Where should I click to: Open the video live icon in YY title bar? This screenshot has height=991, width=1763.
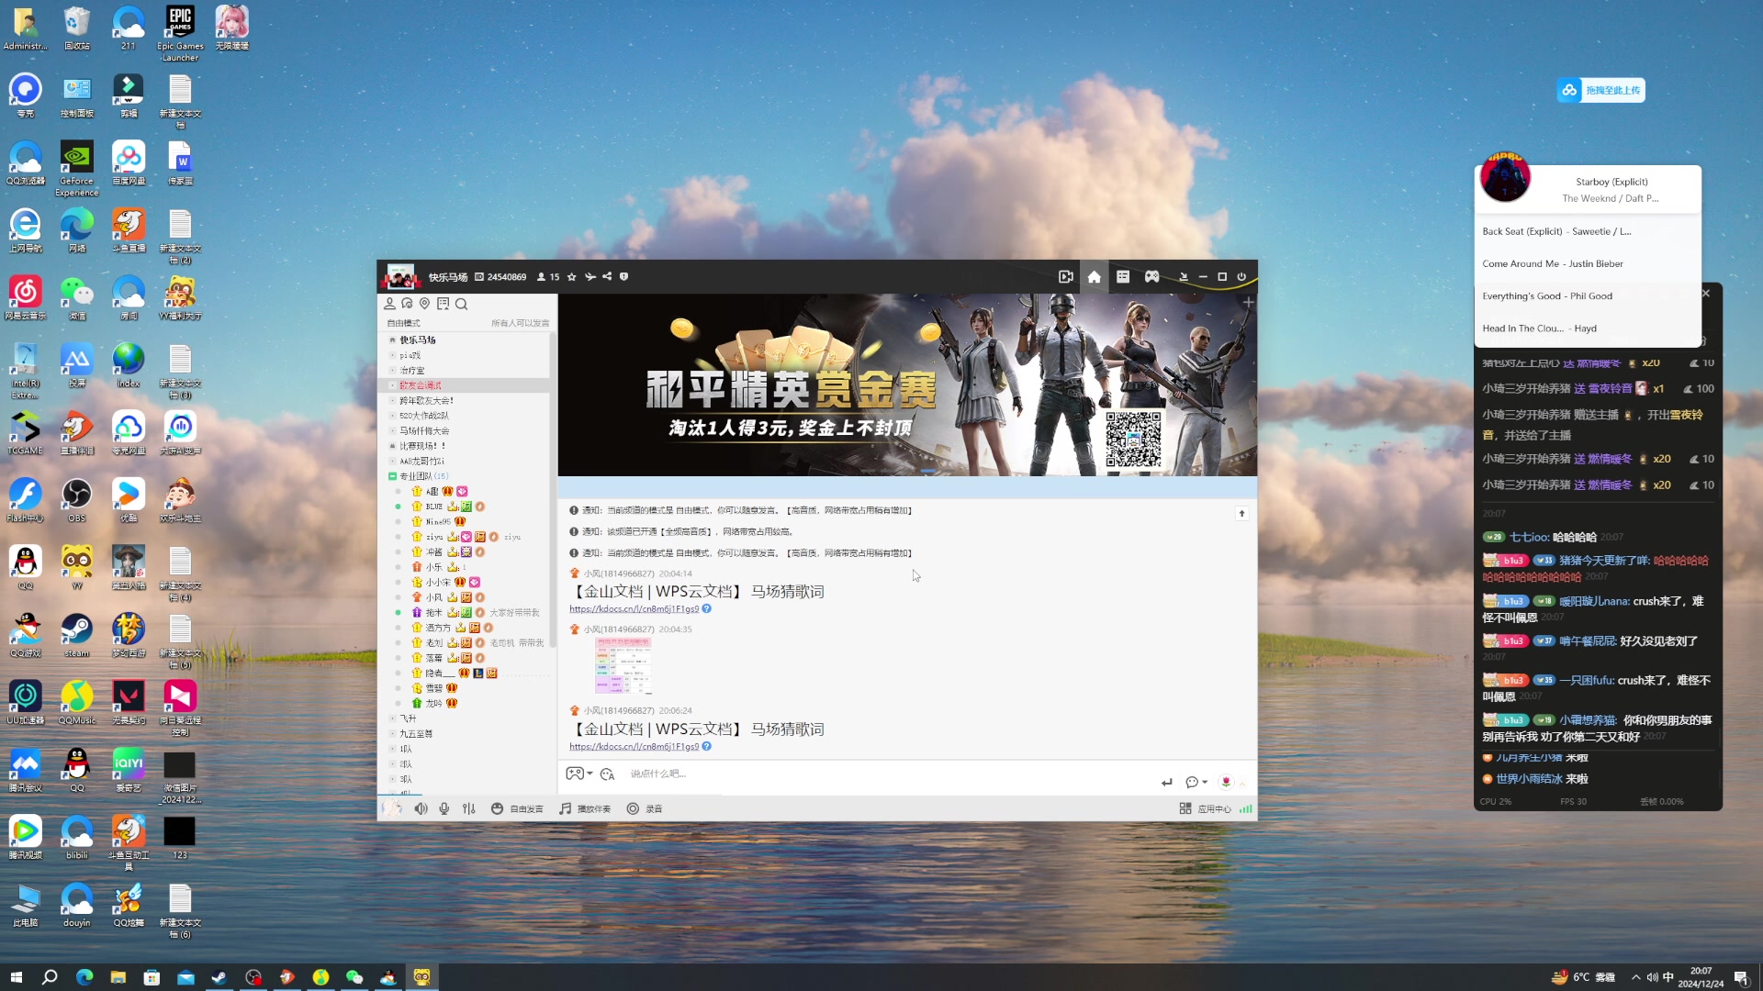click(1065, 276)
